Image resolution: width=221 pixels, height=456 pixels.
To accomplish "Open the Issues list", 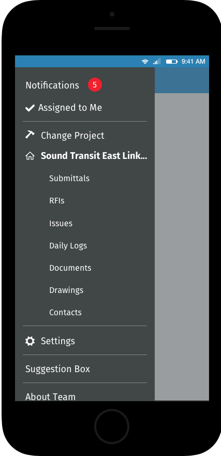I will coord(61,224).
